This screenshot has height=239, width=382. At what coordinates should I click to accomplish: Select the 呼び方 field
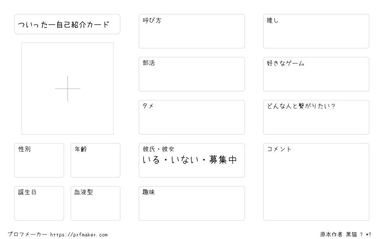pos(192,31)
